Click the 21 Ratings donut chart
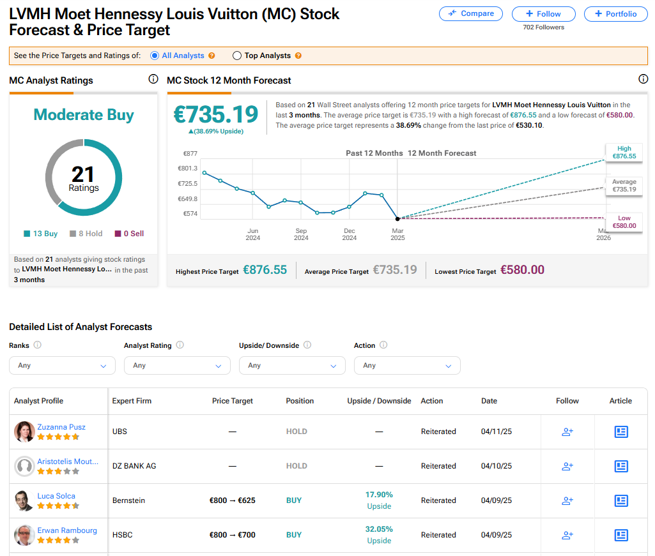The width and height of the screenshot is (655, 556). (84, 177)
